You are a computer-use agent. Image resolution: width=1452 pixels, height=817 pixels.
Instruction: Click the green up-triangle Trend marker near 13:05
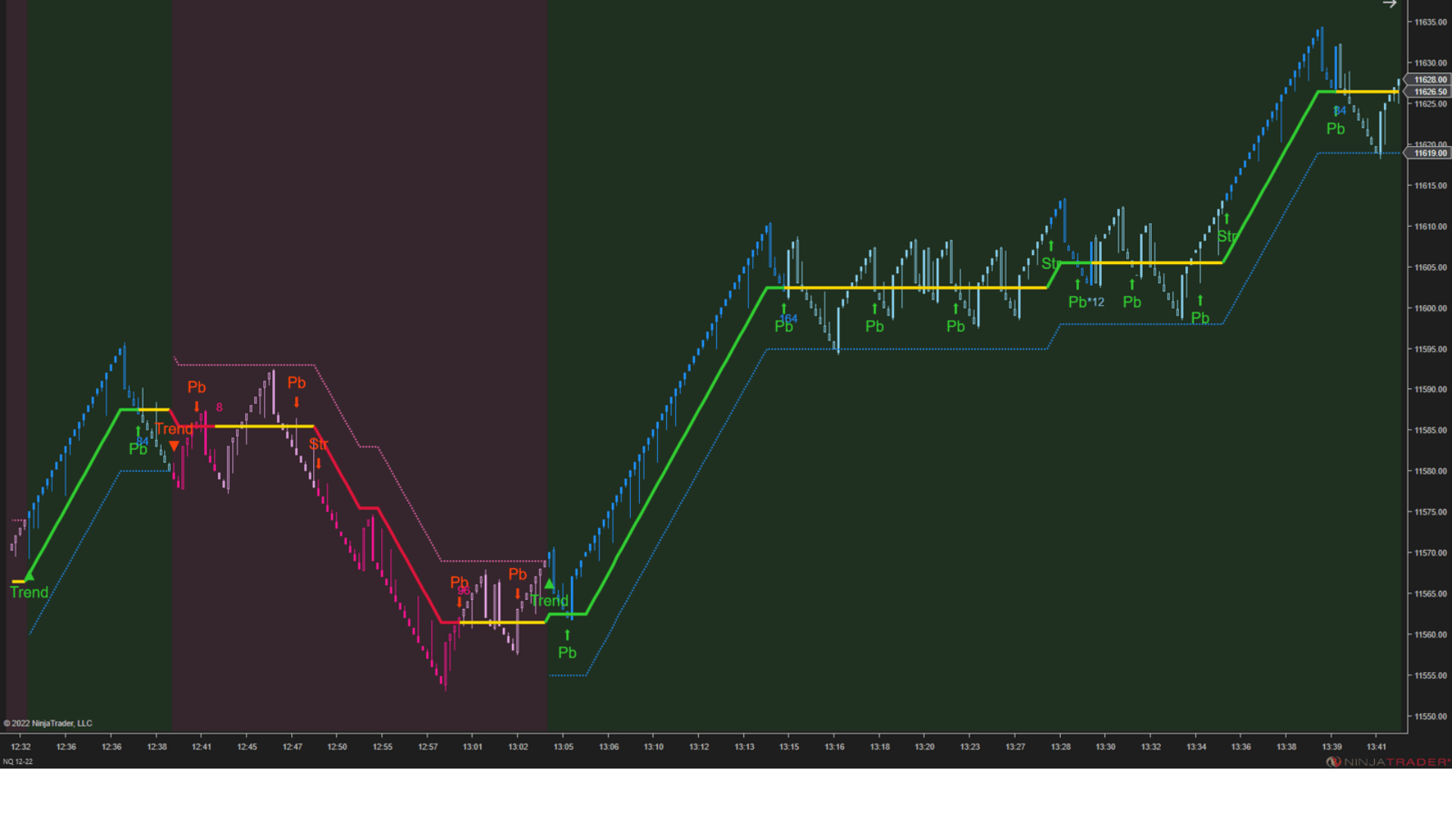(550, 584)
